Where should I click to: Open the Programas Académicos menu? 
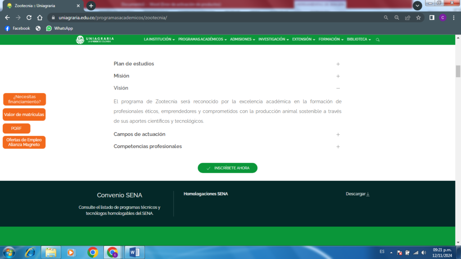tap(202, 40)
